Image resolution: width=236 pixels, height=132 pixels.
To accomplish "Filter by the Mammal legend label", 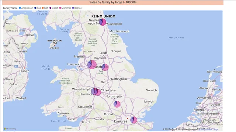I will click(66, 8).
